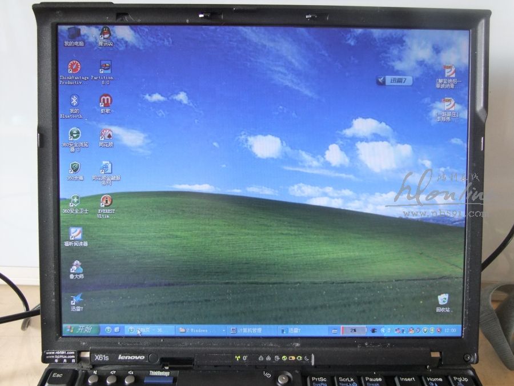Open 福昕阅读器 desktop icon
Image resolution: width=514 pixels, height=386 pixels.
(x=76, y=237)
